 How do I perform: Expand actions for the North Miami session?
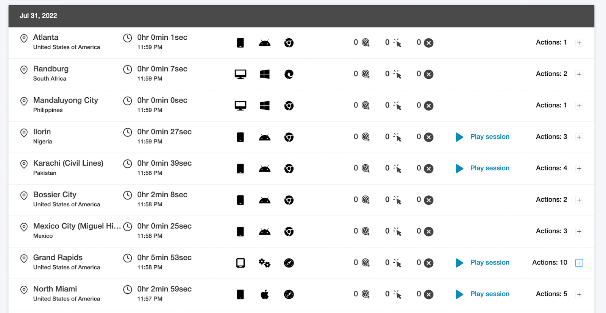[x=579, y=294]
